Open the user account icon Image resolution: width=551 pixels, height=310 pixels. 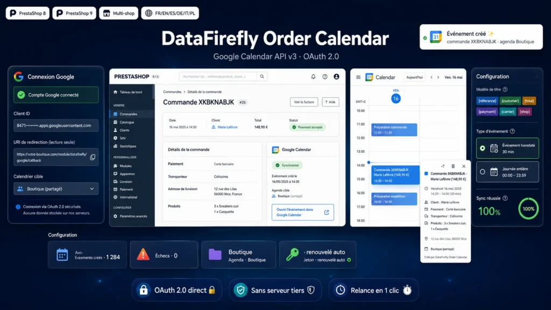point(336,76)
